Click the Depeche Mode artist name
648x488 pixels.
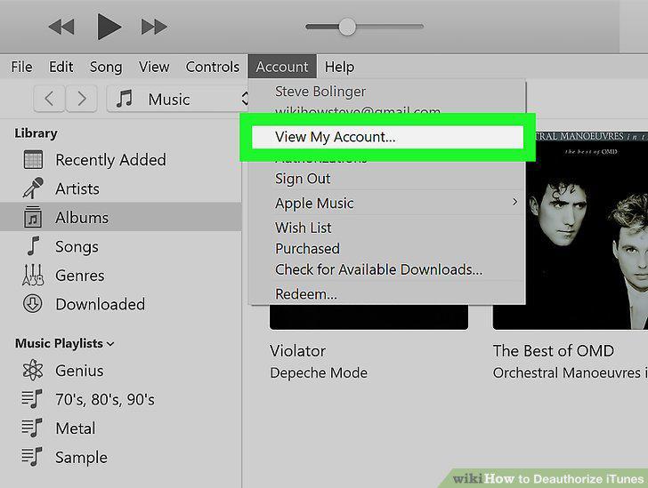coord(319,372)
